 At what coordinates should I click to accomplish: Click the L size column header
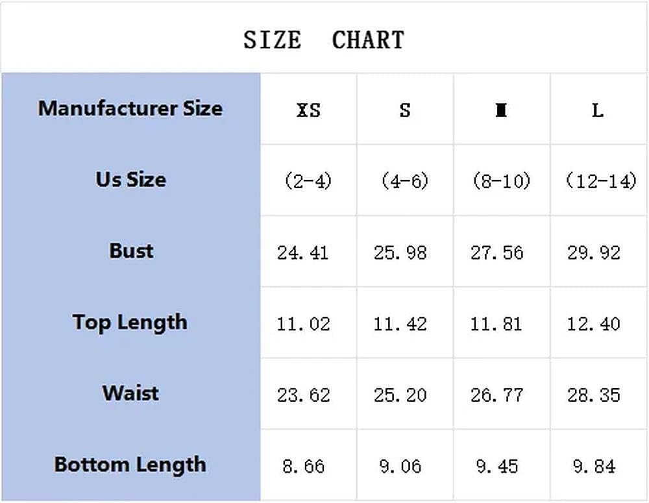click(597, 110)
